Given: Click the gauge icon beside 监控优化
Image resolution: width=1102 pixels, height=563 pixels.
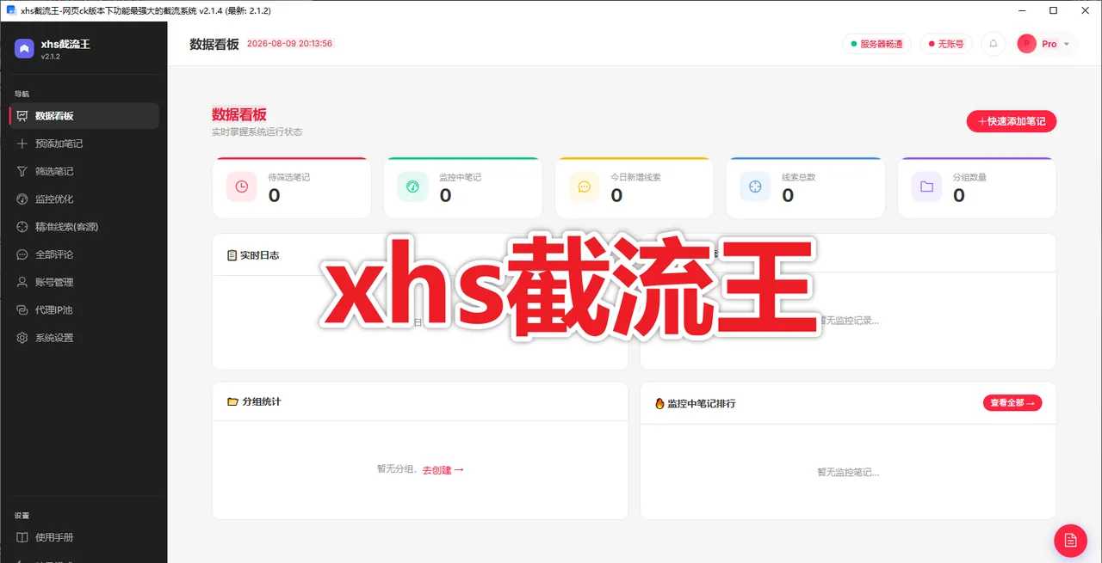Looking at the screenshot, I should point(22,199).
